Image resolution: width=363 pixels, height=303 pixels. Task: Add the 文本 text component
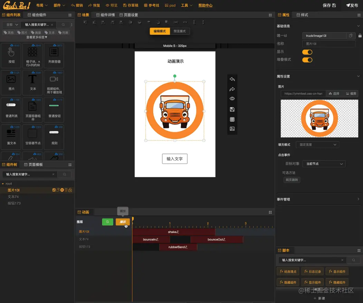[33, 83]
